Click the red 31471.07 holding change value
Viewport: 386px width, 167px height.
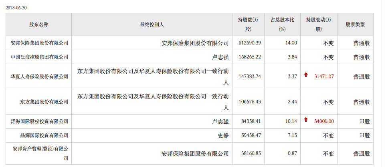pyautogui.click(x=324, y=76)
